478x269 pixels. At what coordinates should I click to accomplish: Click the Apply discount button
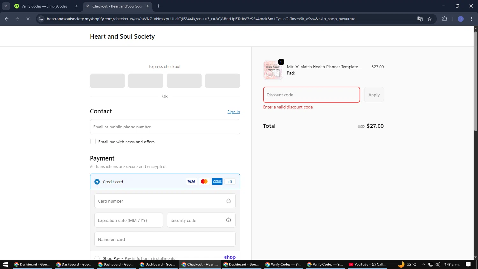point(374,95)
